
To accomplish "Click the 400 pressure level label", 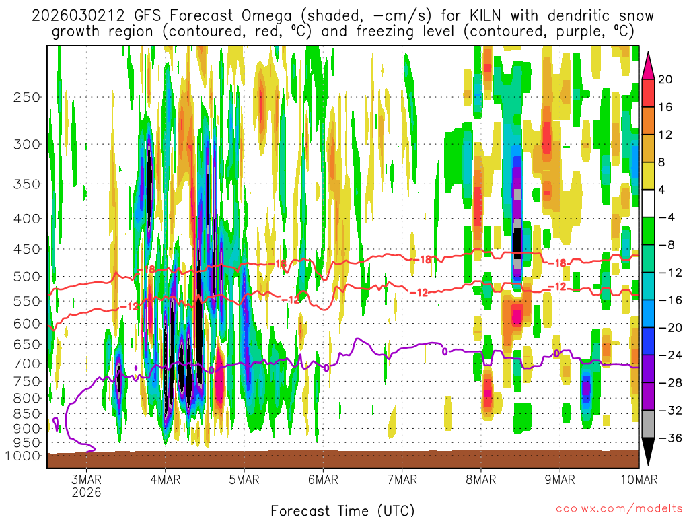I will [x=27, y=219].
